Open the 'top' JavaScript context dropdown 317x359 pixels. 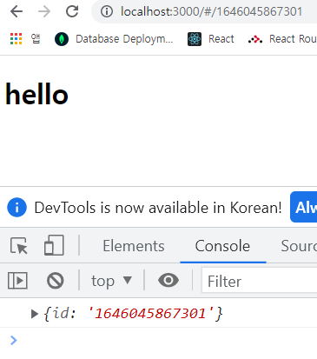(x=111, y=281)
